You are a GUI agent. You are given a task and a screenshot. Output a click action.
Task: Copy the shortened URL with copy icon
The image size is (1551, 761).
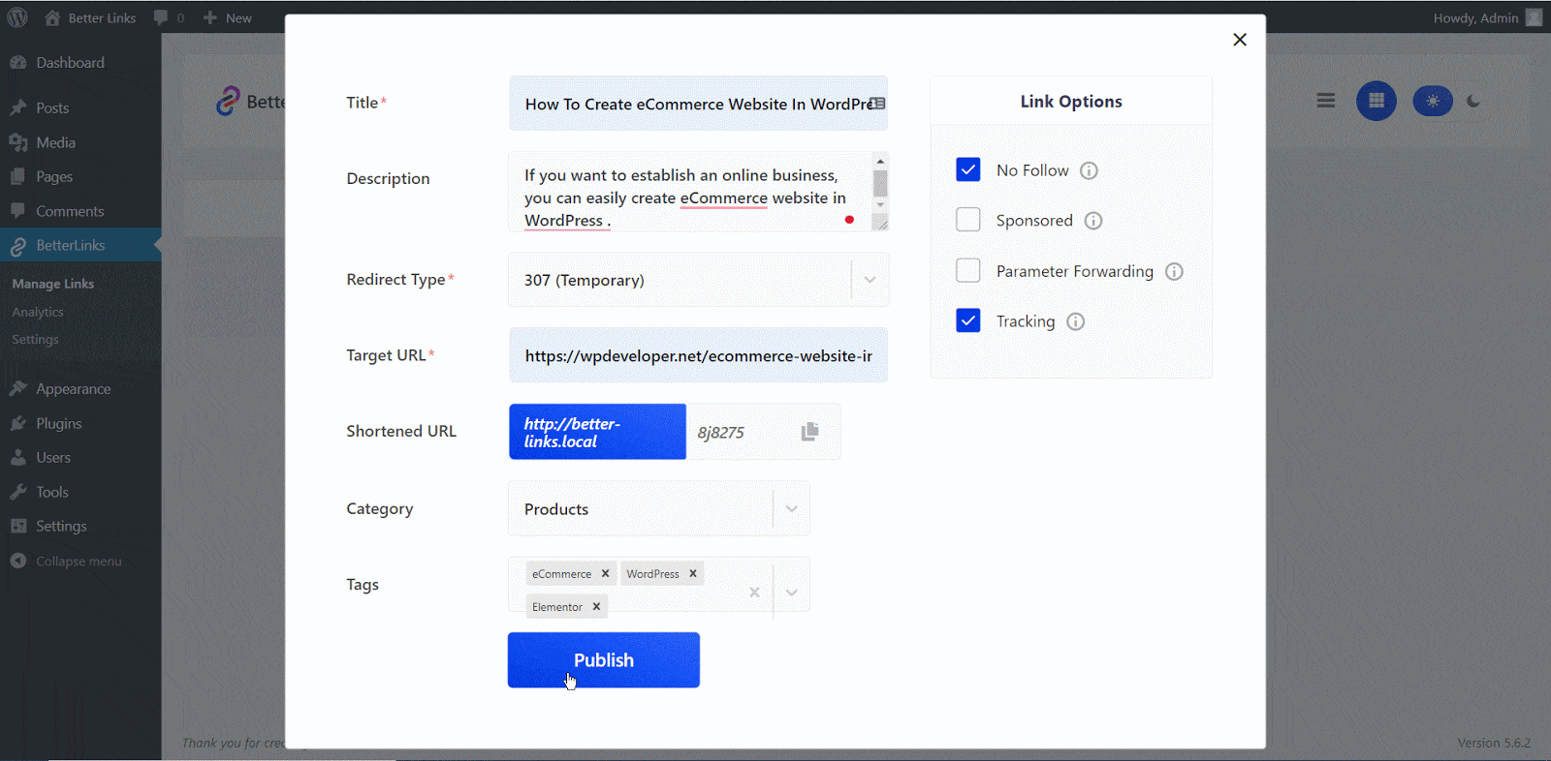(x=810, y=432)
